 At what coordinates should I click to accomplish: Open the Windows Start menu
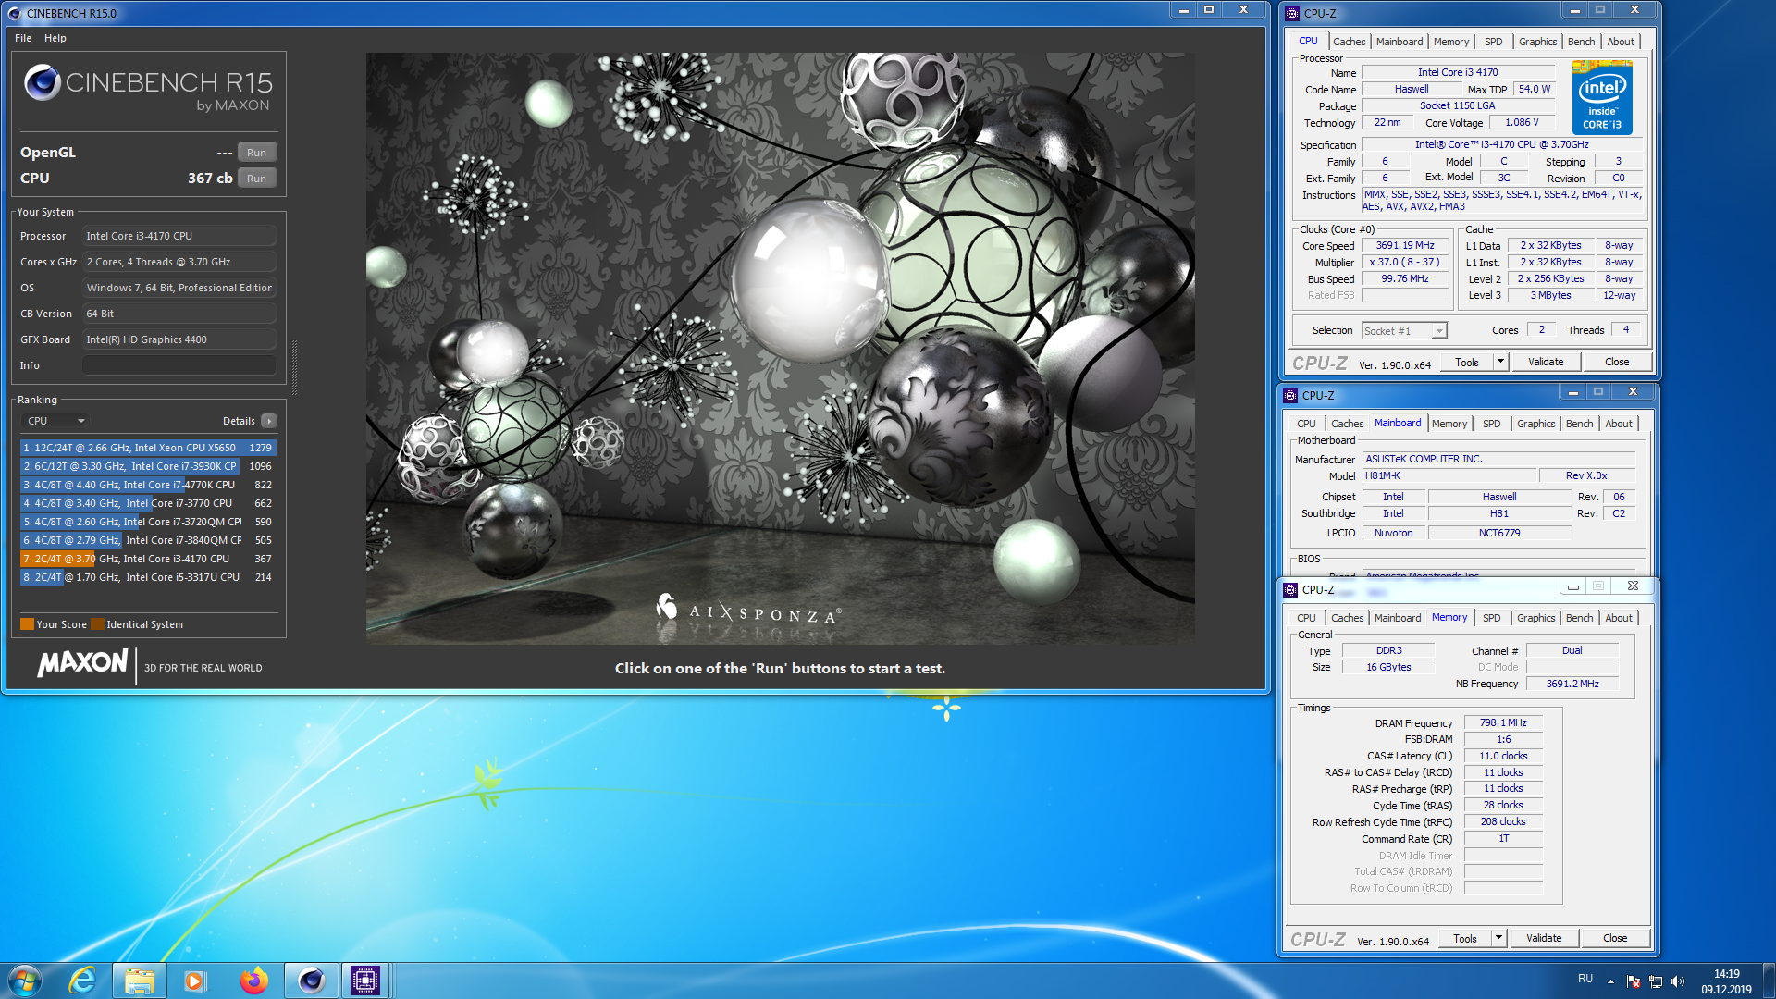click(x=25, y=980)
